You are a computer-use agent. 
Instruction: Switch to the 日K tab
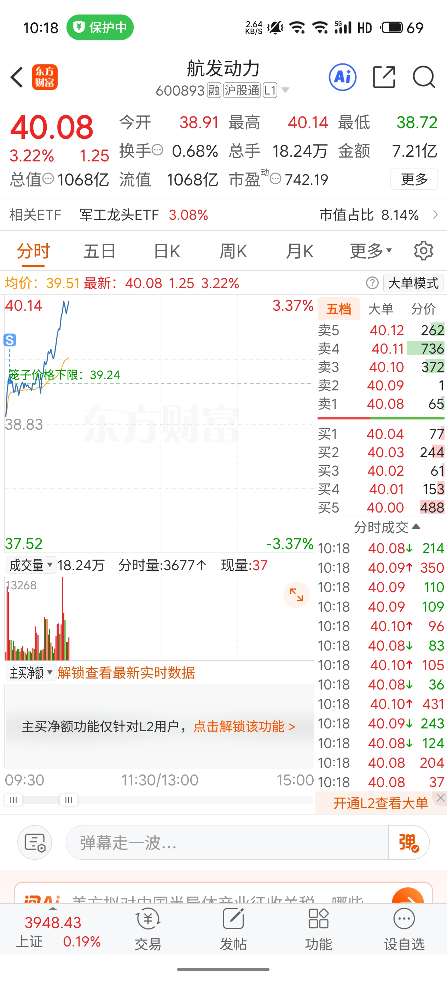click(167, 251)
